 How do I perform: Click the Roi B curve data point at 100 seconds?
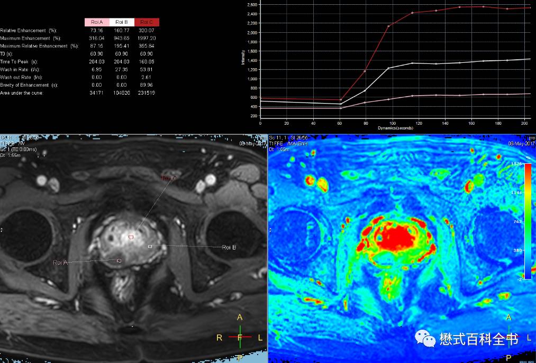pyautogui.click(x=388, y=68)
